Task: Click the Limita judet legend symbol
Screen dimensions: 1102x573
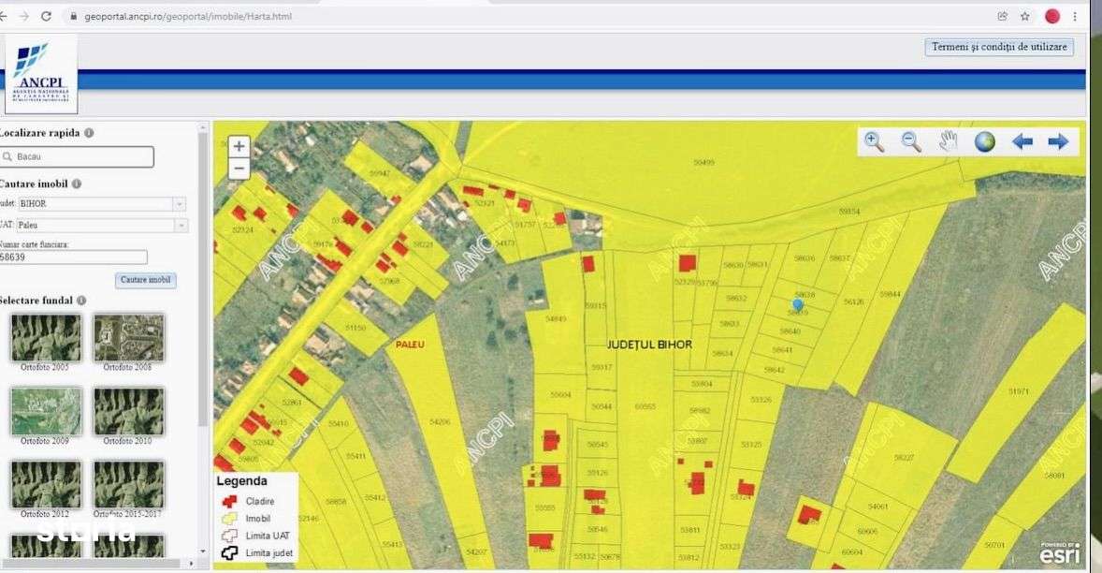Action: click(229, 553)
